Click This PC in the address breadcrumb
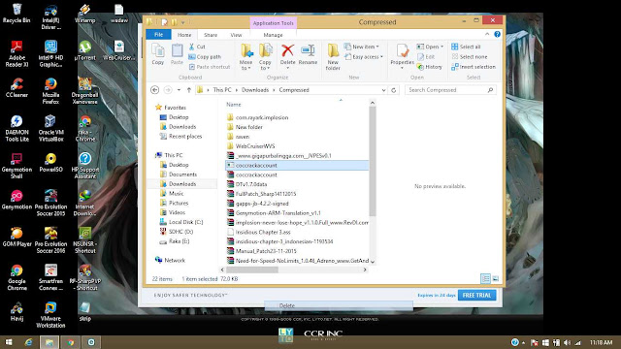The height and width of the screenshot is (349, 621). 222,90
